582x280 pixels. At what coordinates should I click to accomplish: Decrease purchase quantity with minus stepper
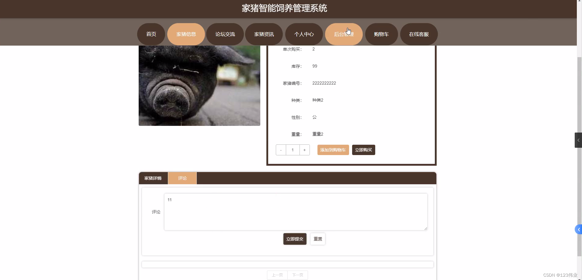point(281,150)
